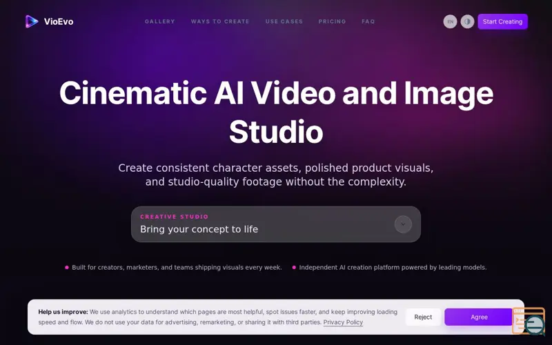Click the Start Creating button

[x=502, y=21]
